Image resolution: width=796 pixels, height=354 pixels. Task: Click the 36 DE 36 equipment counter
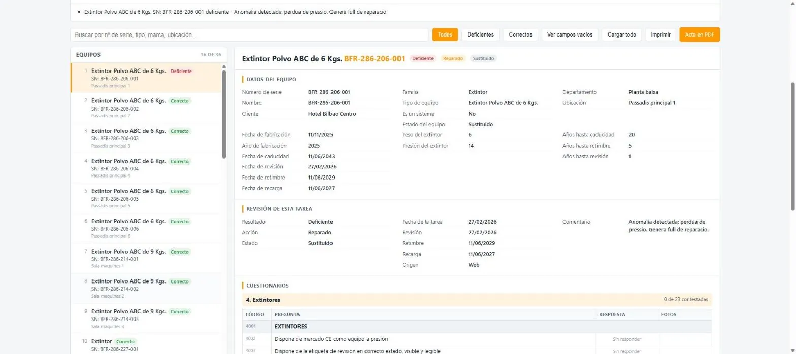coord(211,55)
